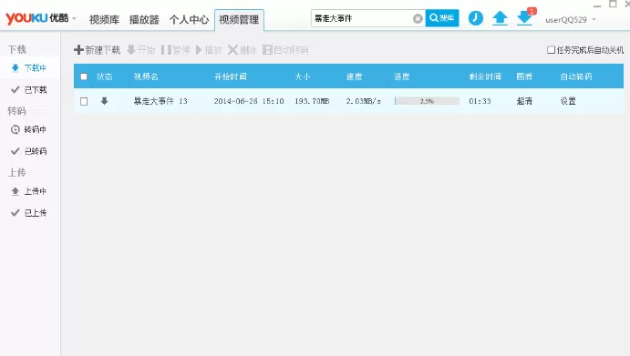Click the 视频名 column header

(x=146, y=76)
